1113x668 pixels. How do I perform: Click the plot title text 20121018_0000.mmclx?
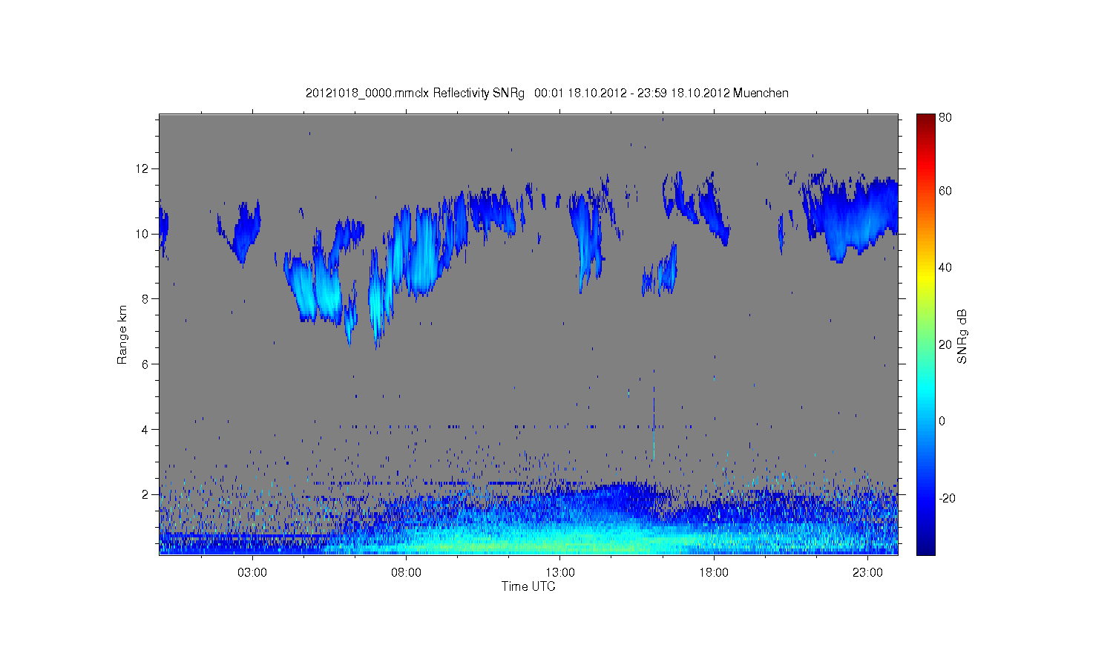click(367, 94)
